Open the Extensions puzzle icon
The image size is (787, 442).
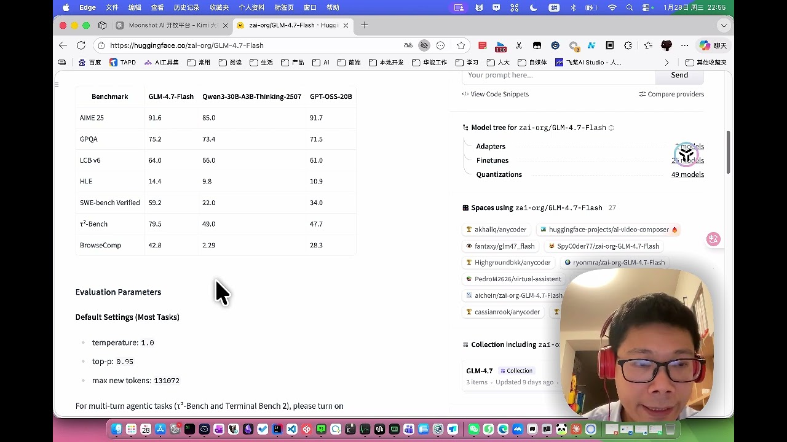628,45
